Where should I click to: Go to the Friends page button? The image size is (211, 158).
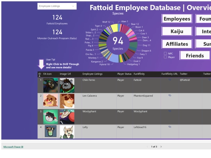pyautogui.click(x=195, y=55)
